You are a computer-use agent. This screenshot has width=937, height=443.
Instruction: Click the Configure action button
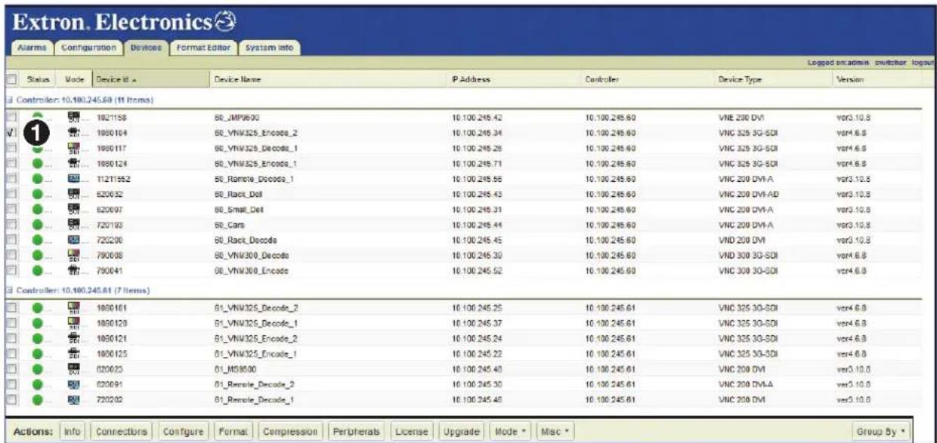182,431
